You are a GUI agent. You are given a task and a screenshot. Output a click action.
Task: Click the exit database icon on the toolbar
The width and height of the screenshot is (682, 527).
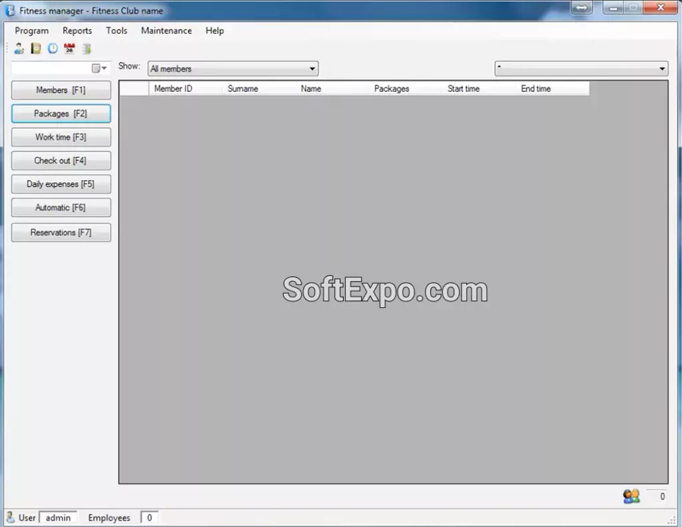click(87, 48)
